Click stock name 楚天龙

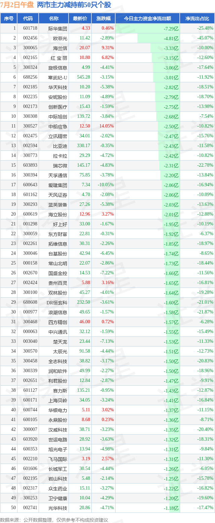(60, 342)
